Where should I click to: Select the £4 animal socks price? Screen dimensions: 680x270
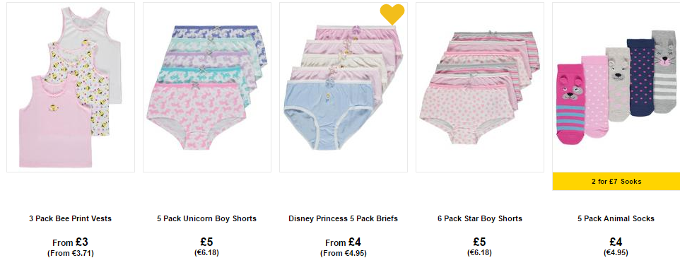(616, 242)
